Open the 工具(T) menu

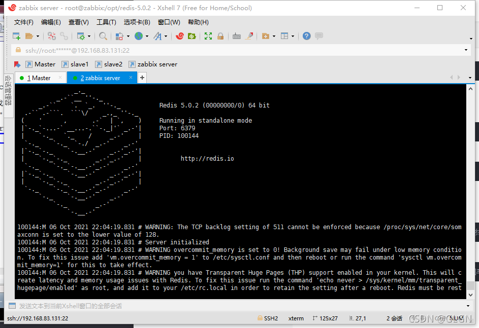(x=106, y=22)
